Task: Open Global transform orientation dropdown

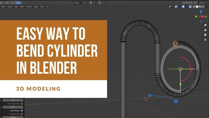Action: [77, 3]
